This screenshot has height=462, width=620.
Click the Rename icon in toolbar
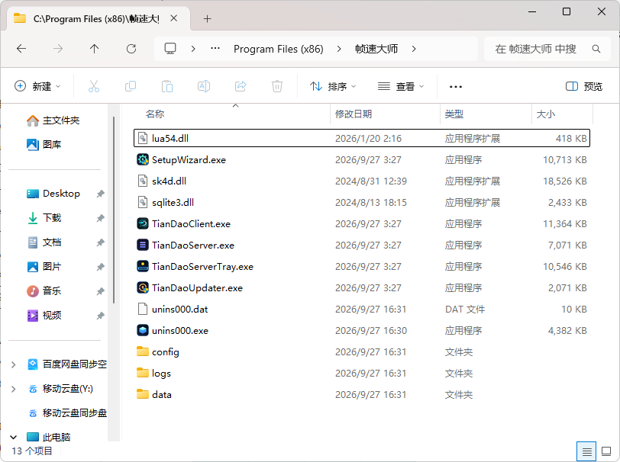(204, 86)
